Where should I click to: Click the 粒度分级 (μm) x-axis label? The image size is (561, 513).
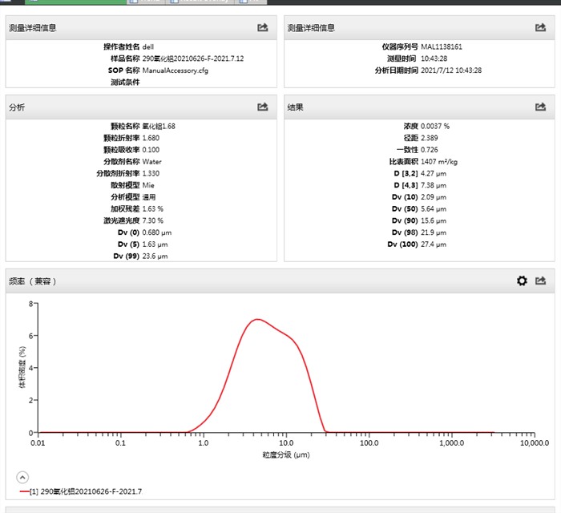coord(285,455)
